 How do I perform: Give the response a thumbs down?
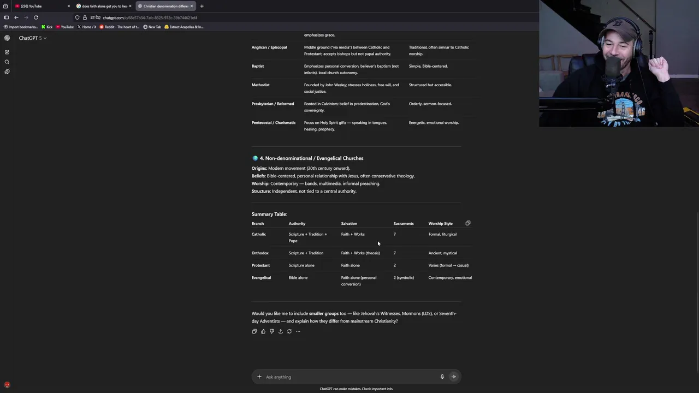272,331
